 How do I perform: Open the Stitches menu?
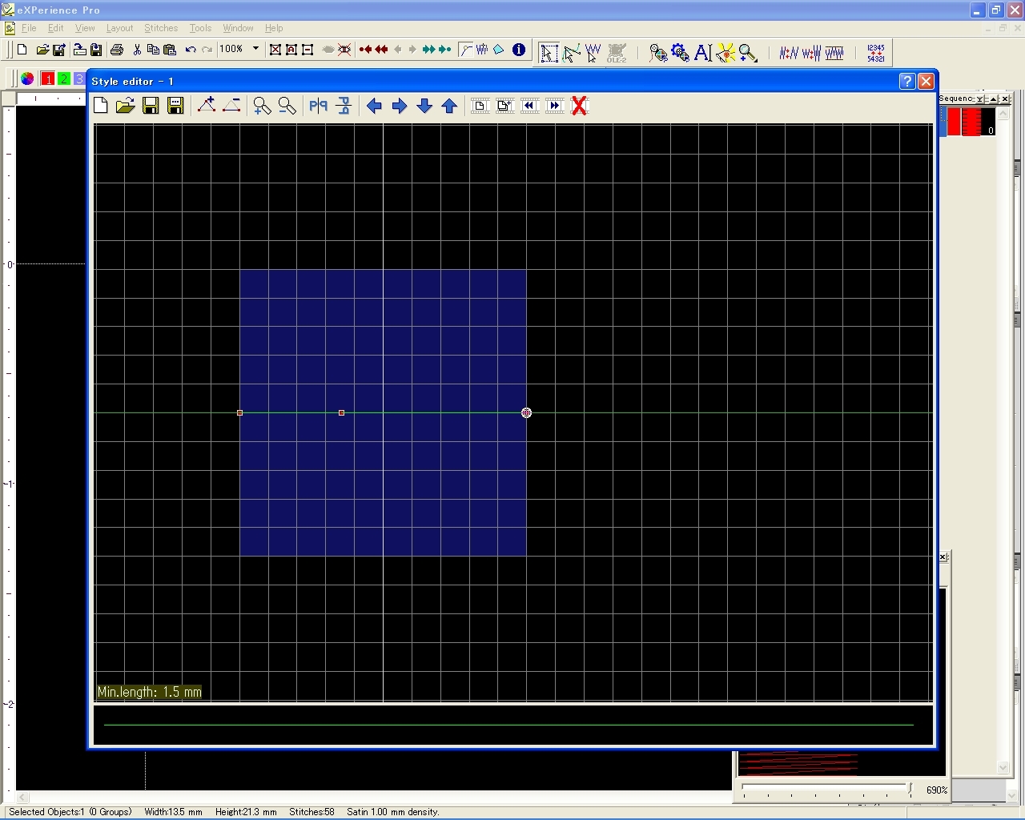(161, 28)
